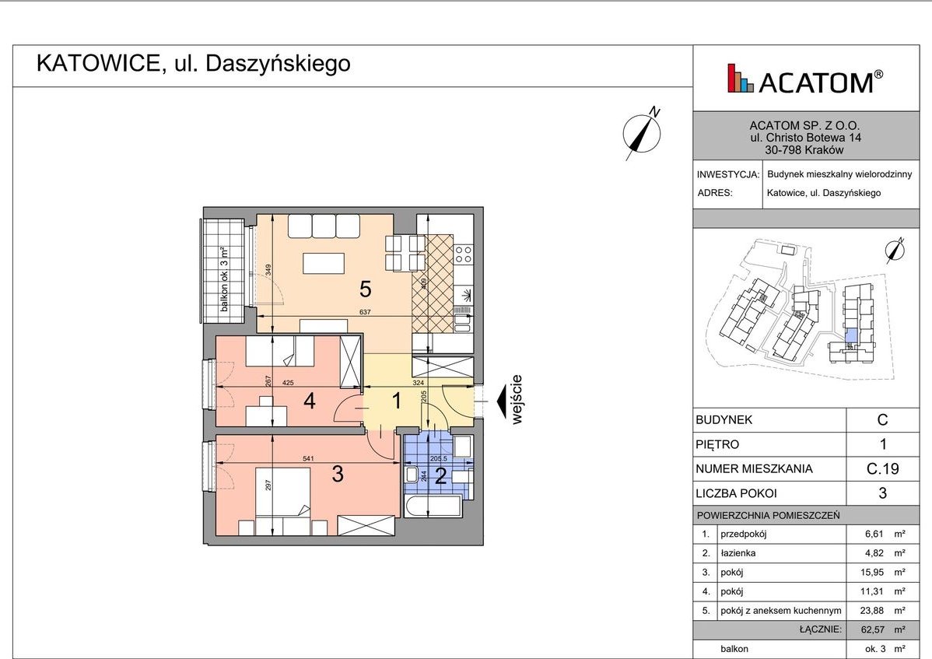This screenshot has width=932, height=659.
Task: Click the bathtub in bathroom 2
Action: tap(433, 508)
